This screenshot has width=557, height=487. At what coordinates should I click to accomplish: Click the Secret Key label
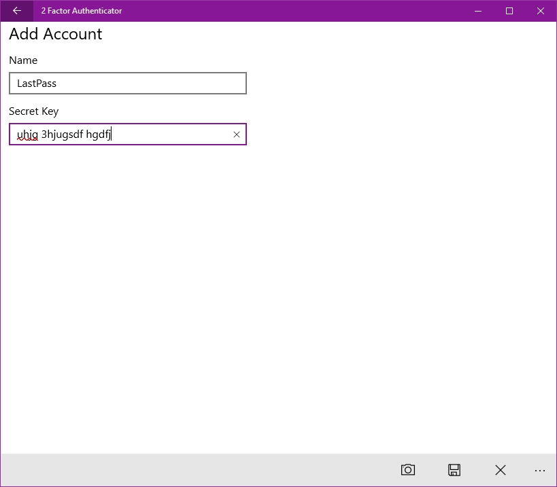click(x=34, y=111)
